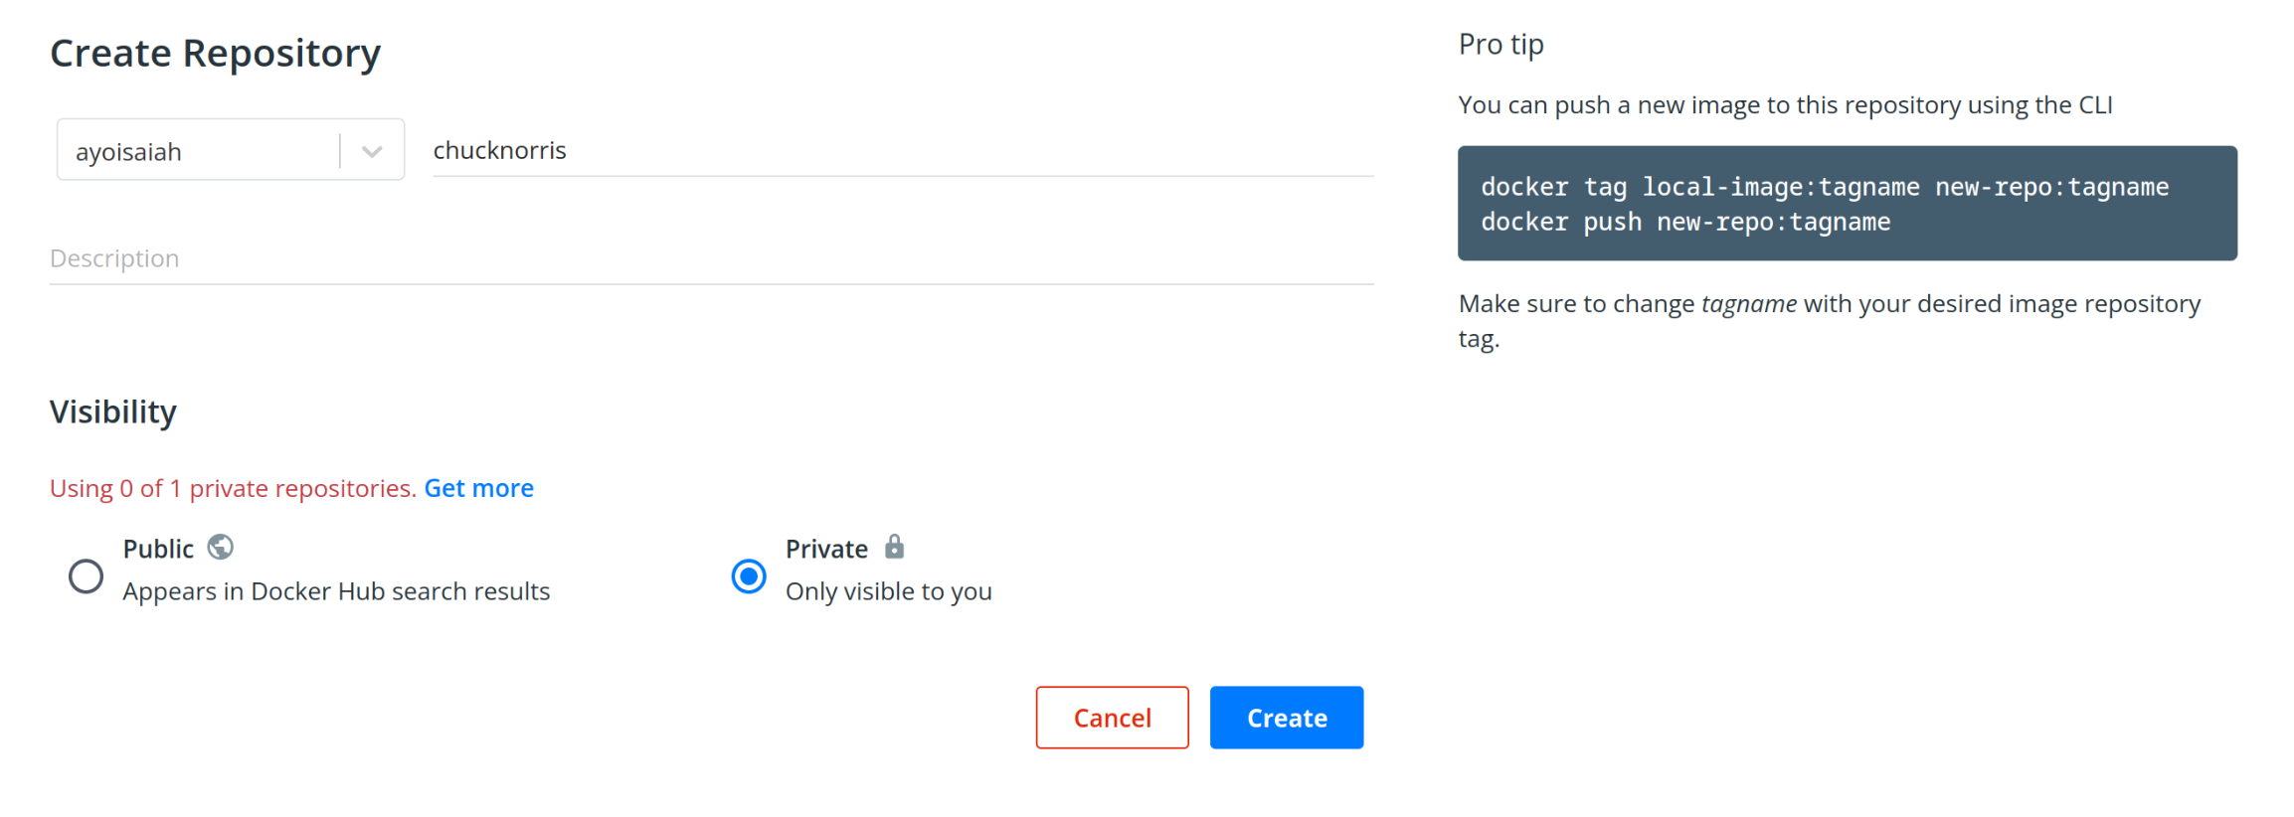2294x817 pixels.
Task: Click the private repositories usage message
Action: click(232, 488)
